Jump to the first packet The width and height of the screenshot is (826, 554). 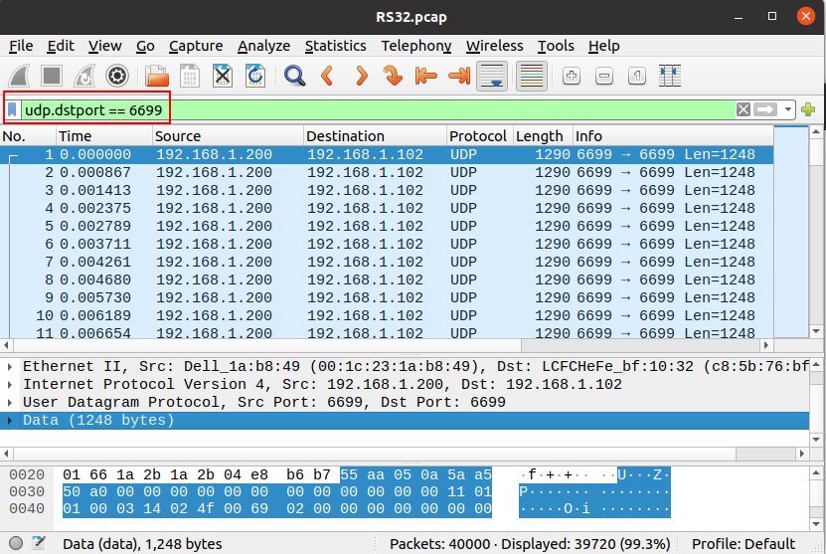pos(425,76)
